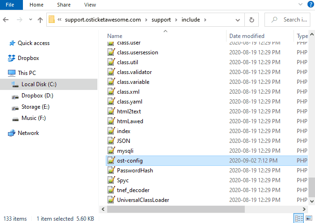This screenshot has width=315, height=223.
Task: Expand chevron after include breadcrumb
Action: point(205,20)
